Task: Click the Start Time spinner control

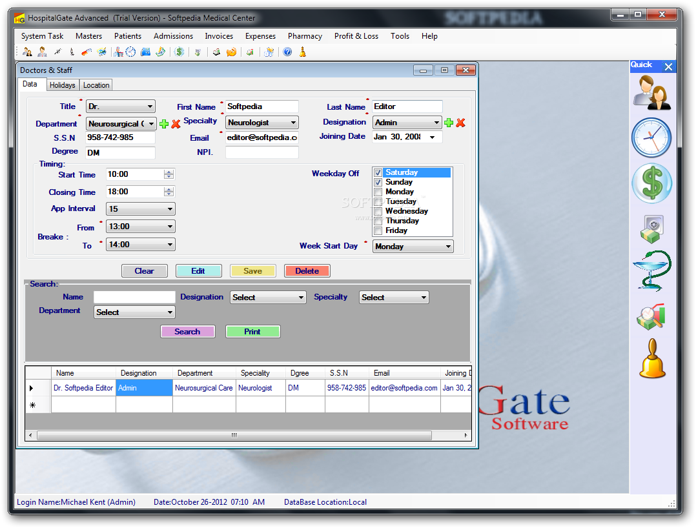Action: 169,174
